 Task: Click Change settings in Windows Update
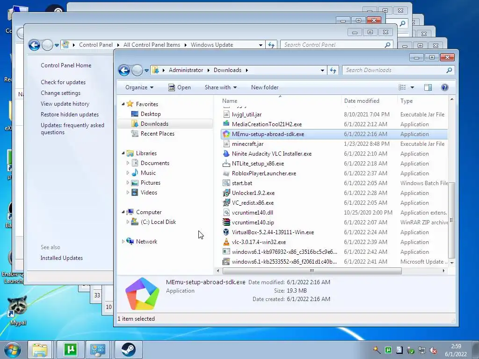click(60, 93)
